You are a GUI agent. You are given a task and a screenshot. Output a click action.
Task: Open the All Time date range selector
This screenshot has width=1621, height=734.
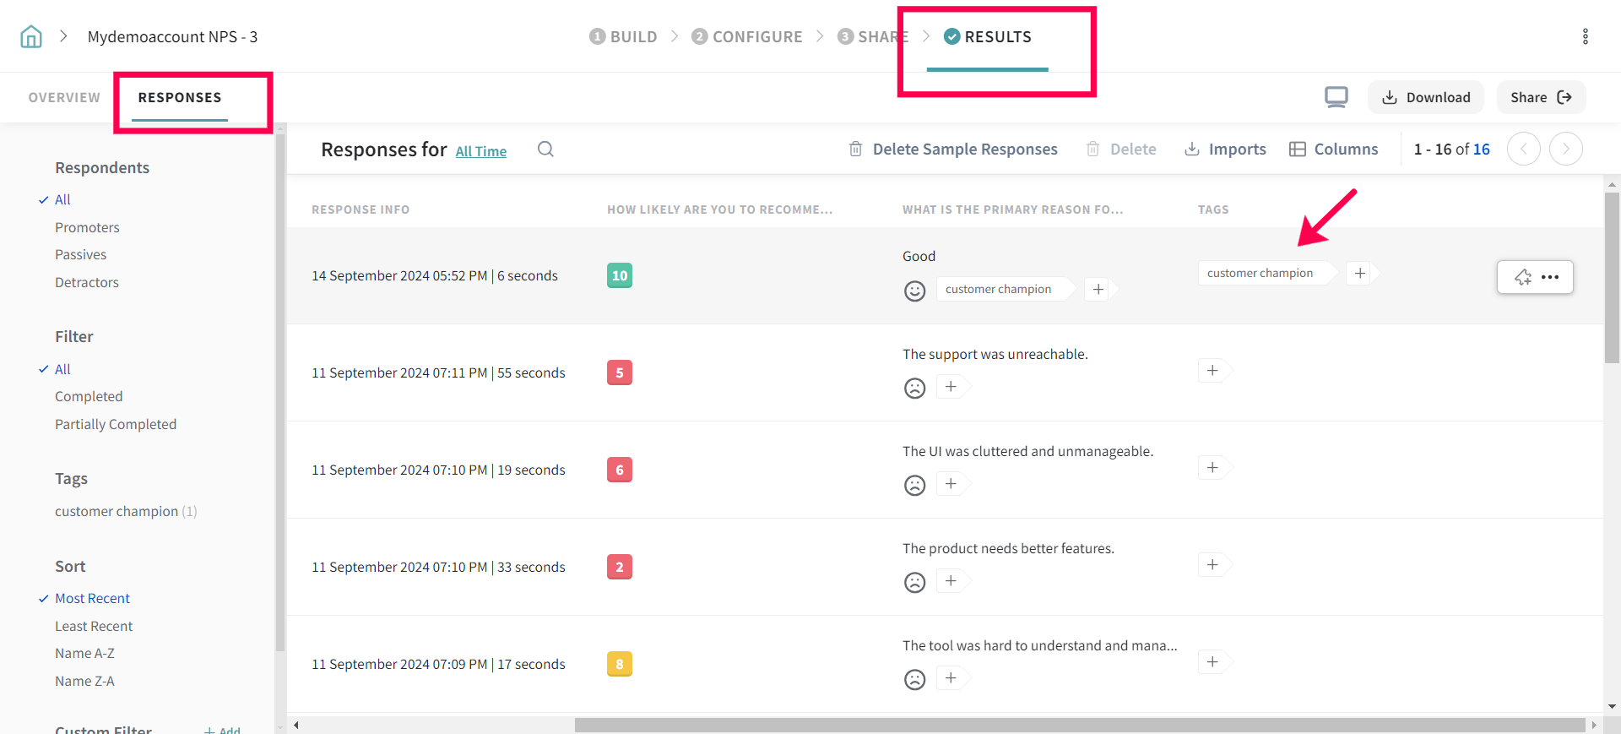[480, 151]
